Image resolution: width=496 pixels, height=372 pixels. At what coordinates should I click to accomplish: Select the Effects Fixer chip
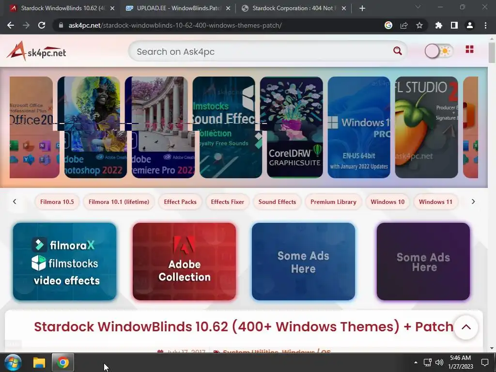pos(228,202)
